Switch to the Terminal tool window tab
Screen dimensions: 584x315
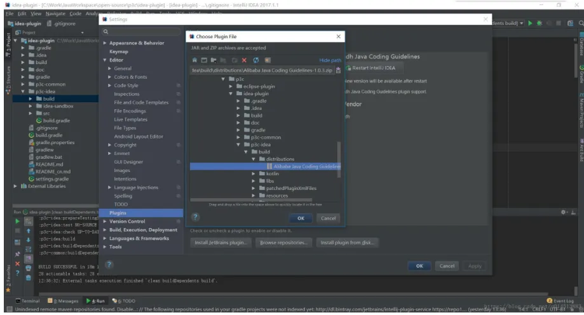(x=27, y=301)
